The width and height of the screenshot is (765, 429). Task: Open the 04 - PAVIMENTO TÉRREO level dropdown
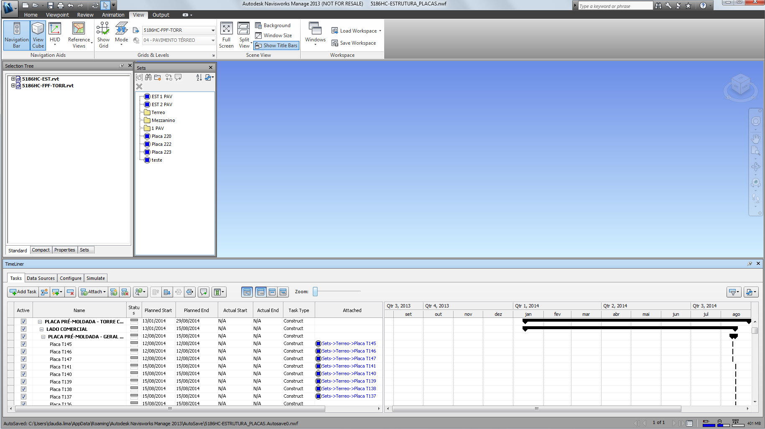coord(213,40)
